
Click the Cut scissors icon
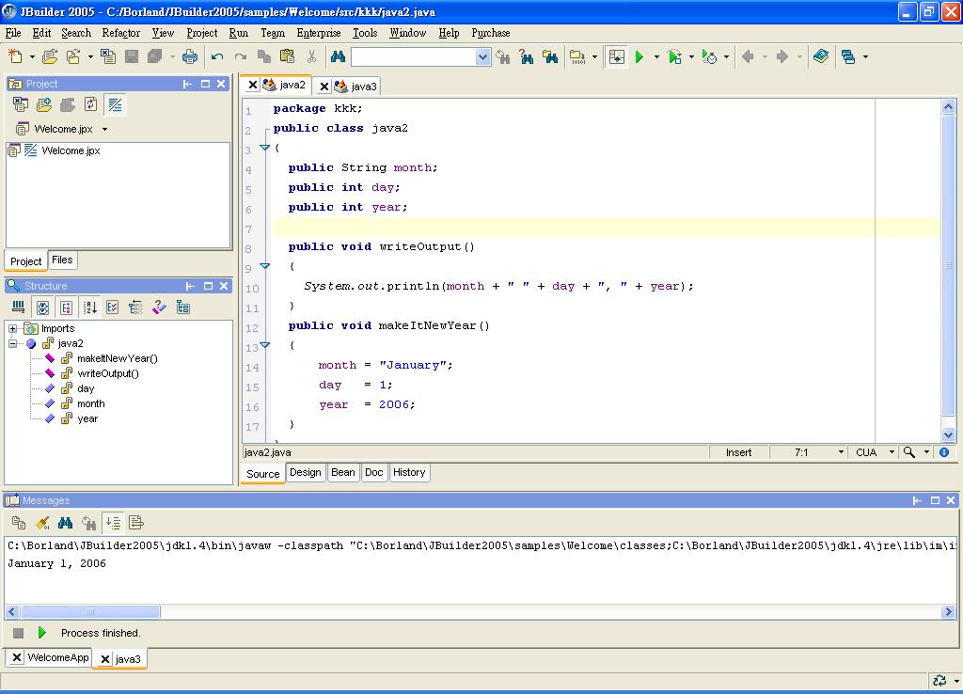[311, 57]
